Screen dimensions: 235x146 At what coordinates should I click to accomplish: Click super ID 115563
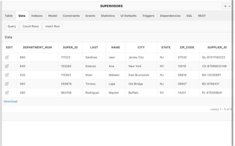click(66, 75)
